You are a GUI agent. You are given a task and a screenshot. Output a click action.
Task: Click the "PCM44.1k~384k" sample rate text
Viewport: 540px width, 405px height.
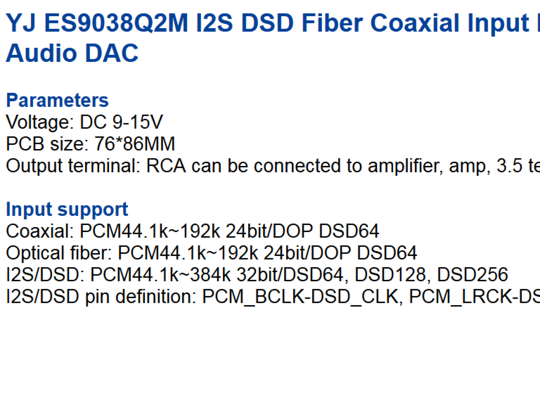pos(160,275)
